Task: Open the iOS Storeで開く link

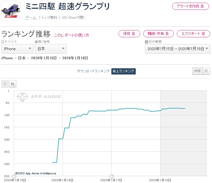Action: click(74, 18)
